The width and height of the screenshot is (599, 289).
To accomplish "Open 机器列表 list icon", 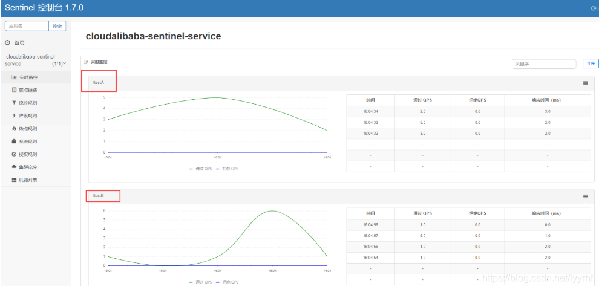I will (14, 180).
